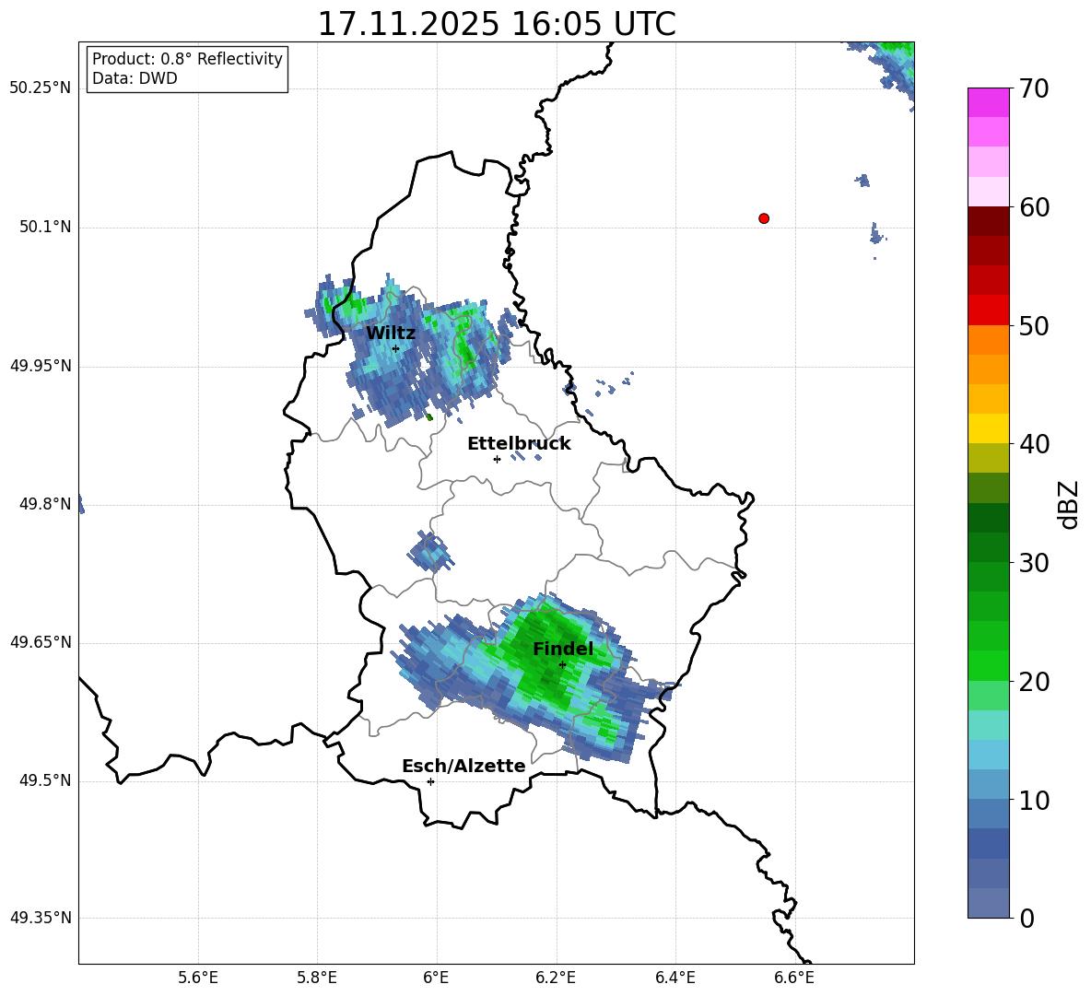Image resolution: width=1091 pixels, height=996 pixels.
Task: Click the colorbar value 20
Action: [x=1035, y=682]
